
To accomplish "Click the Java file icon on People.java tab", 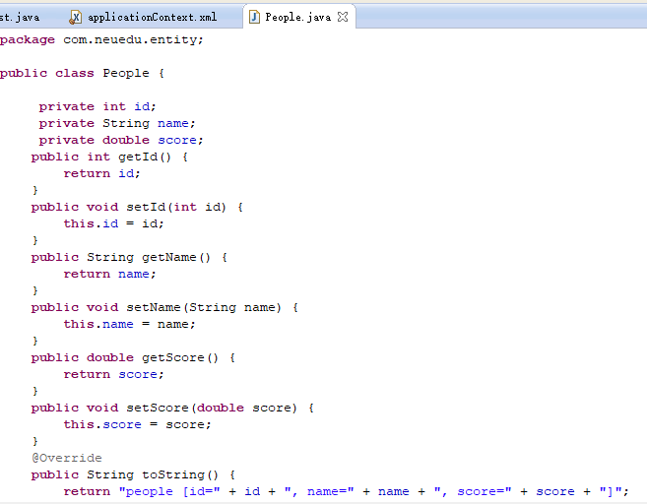I will [255, 18].
